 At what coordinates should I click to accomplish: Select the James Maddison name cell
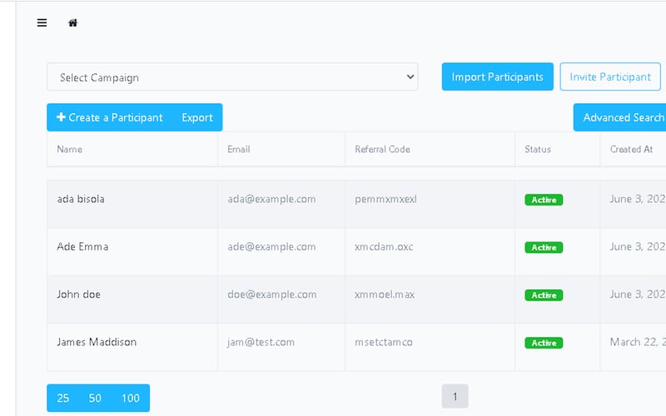click(132, 347)
